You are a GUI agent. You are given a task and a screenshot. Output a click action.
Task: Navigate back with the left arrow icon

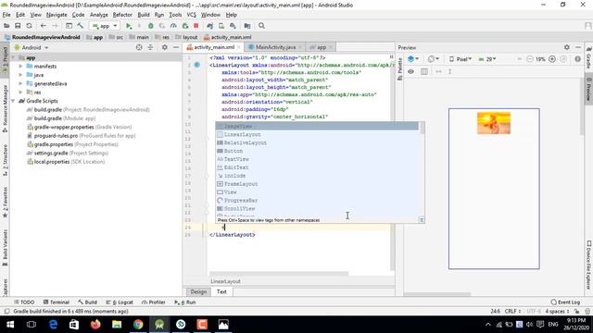coord(44,26)
